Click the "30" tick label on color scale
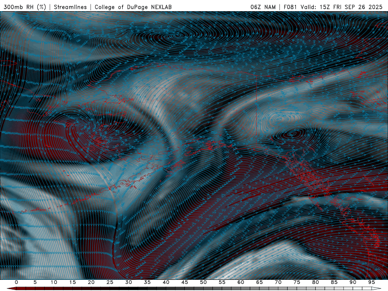 click(x=129, y=282)
